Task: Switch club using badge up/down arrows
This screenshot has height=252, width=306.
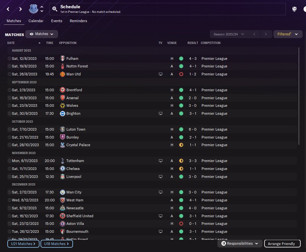Action: point(41,9)
